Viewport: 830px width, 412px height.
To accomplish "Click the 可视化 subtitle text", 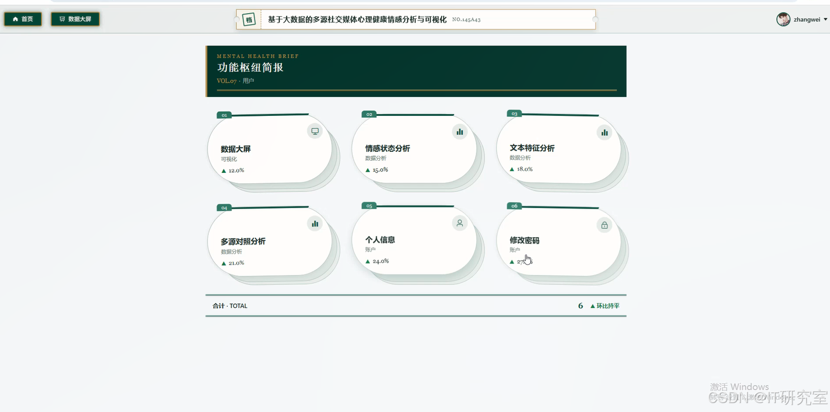I will pos(229,159).
